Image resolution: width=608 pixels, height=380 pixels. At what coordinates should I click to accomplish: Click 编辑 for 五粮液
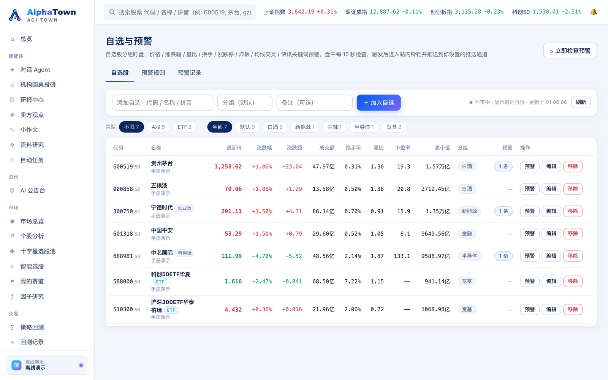pyautogui.click(x=551, y=189)
